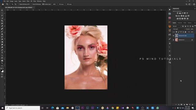Screen dimensions: 196x110
Task: Select the Rectangular Marquee tool
Action: pos(2,13)
